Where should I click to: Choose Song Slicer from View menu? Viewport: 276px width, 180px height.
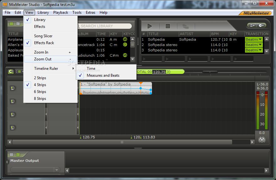(50, 36)
